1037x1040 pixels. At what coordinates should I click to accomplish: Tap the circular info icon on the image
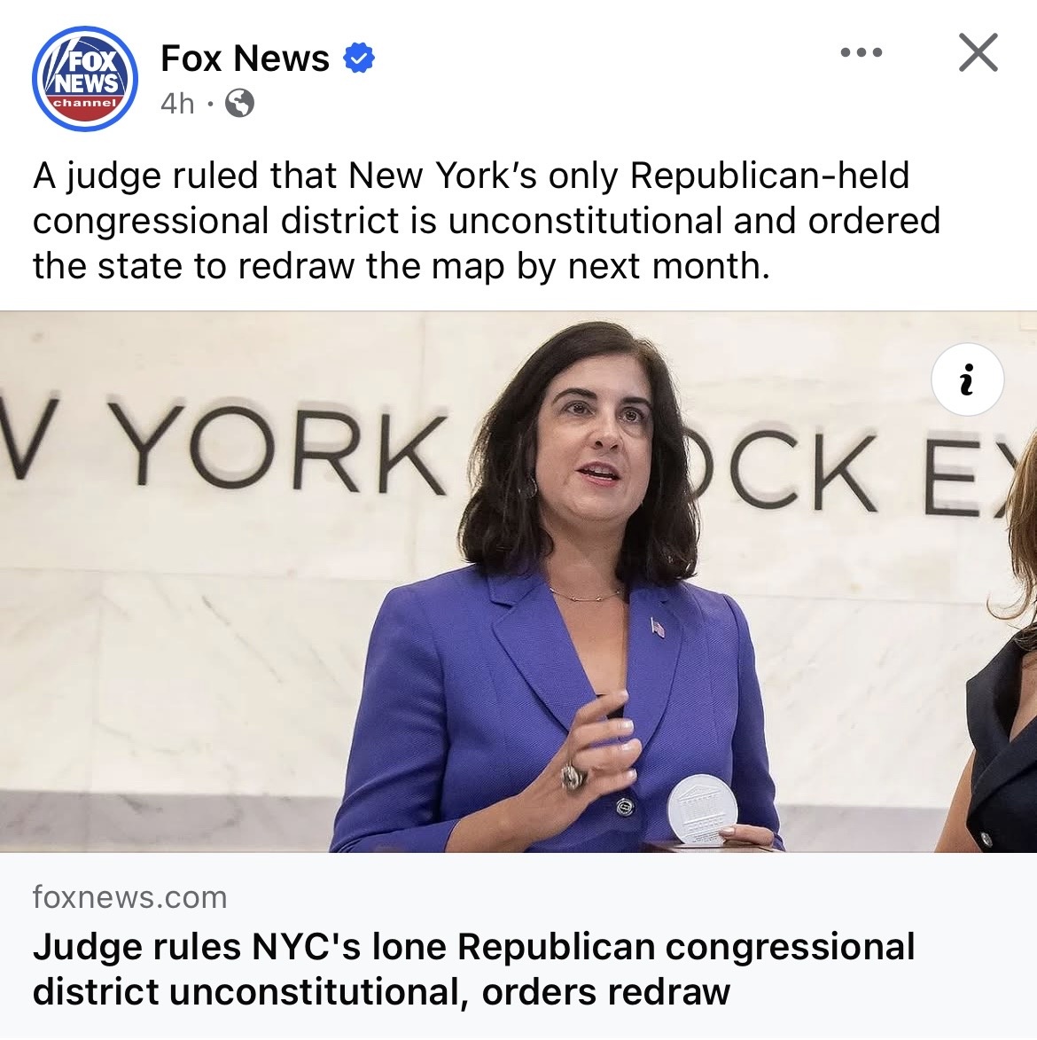click(967, 379)
